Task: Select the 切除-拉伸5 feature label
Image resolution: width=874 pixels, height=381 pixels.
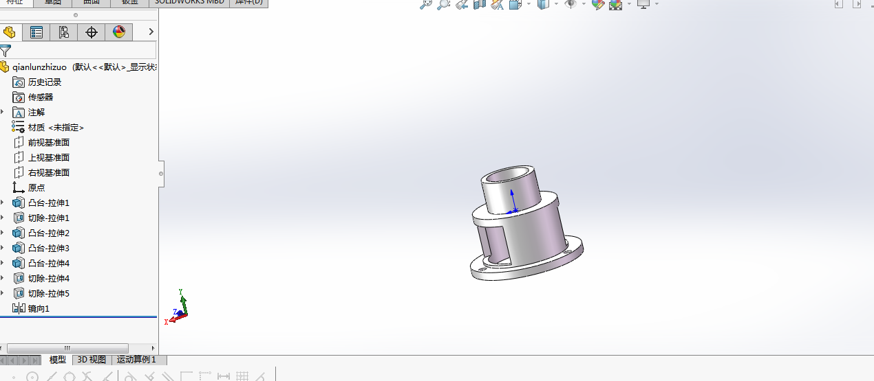Action: click(49, 293)
